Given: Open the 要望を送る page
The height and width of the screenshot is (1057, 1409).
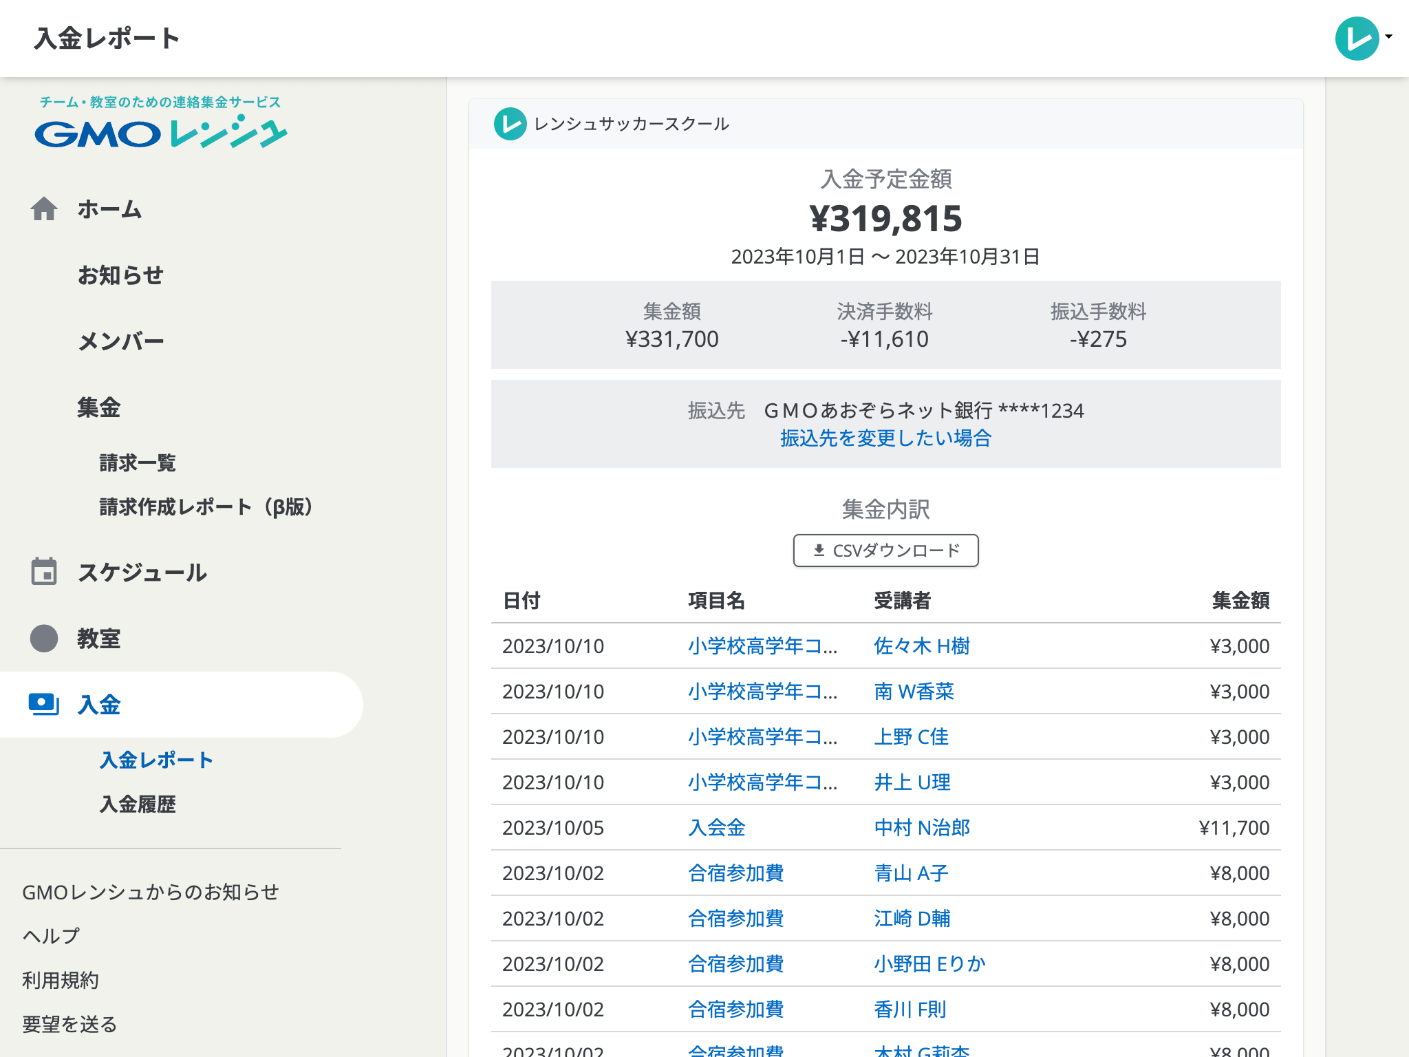Looking at the screenshot, I should (69, 1023).
